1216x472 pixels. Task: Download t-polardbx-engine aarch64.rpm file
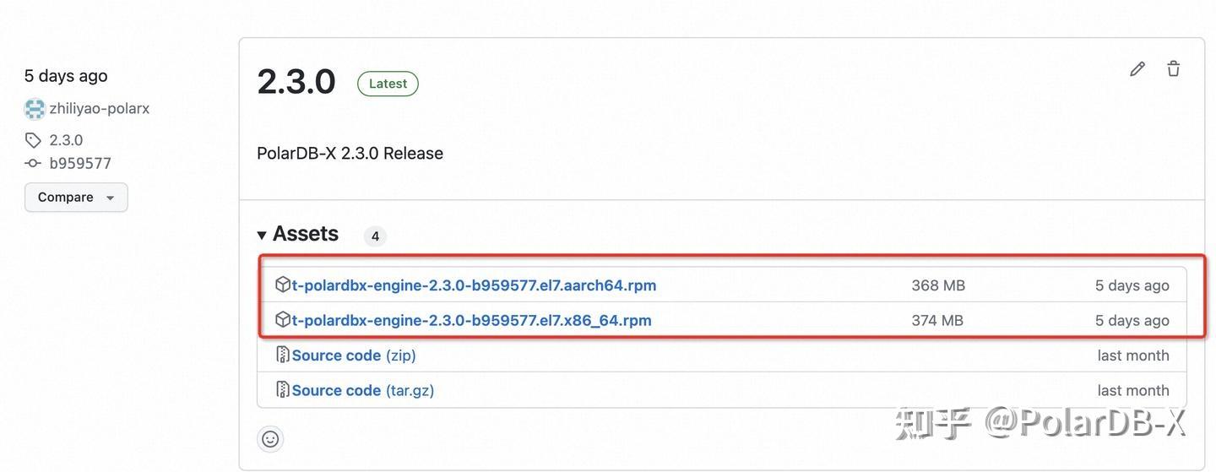click(x=474, y=285)
